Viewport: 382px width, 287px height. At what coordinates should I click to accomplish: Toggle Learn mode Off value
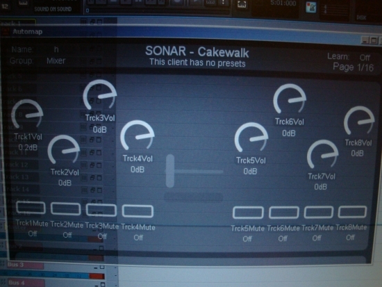pyautogui.click(x=365, y=58)
